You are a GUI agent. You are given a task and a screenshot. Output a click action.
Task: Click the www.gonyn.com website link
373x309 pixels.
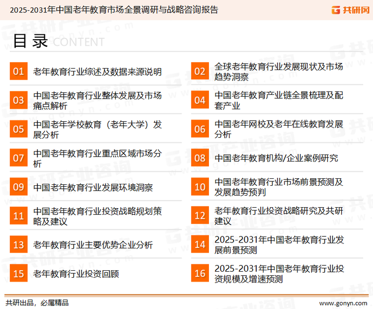[x=343, y=303]
